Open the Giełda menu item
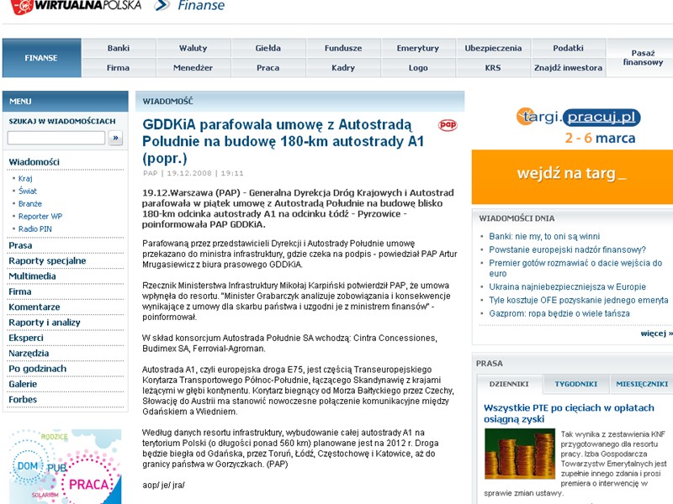This screenshot has width=673, height=504. pos(268,48)
